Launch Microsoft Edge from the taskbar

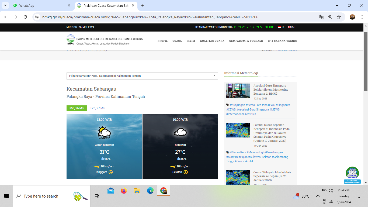coord(150,191)
